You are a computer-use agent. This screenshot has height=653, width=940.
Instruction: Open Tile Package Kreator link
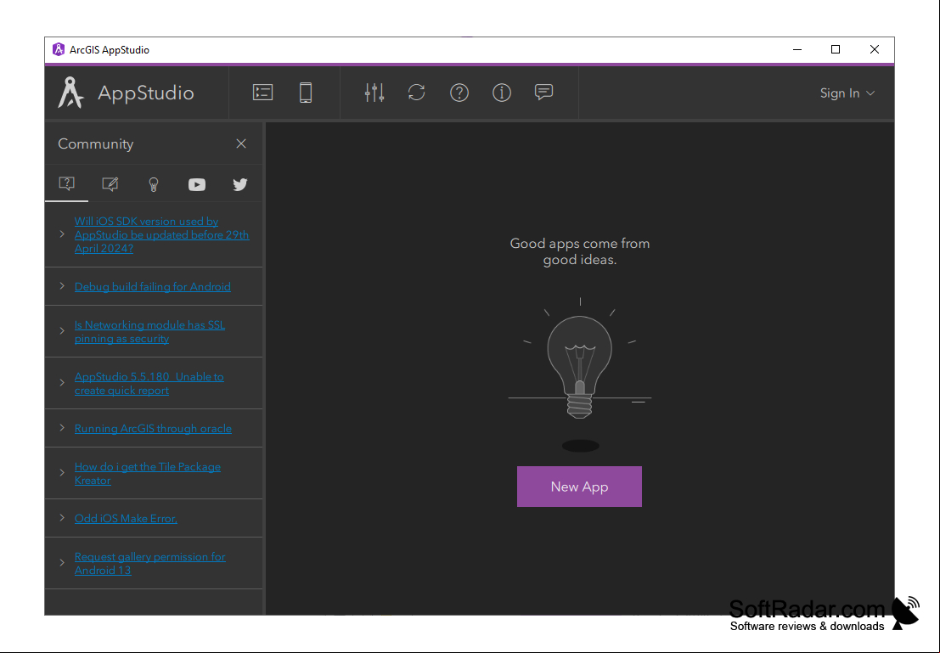147,473
